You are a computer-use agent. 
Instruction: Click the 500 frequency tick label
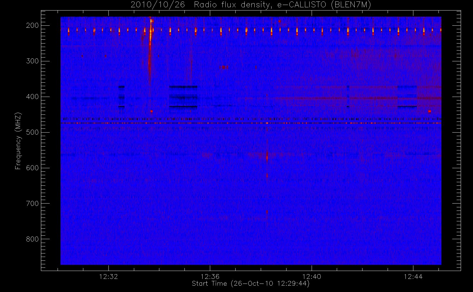[x=32, y=132]
